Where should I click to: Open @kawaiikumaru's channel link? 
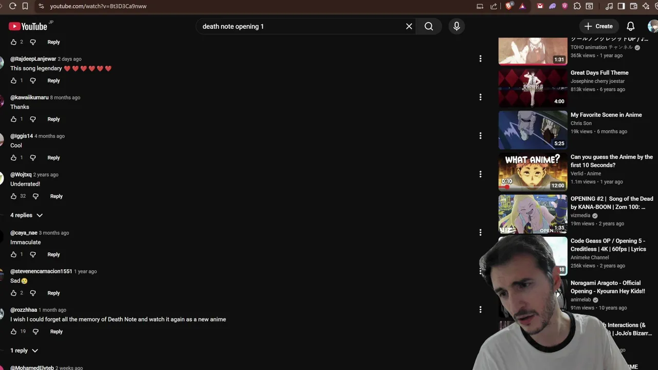coord(29,98)
